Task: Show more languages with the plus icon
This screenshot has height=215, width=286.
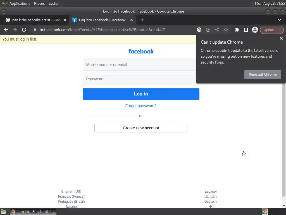Action: (211, 206)
